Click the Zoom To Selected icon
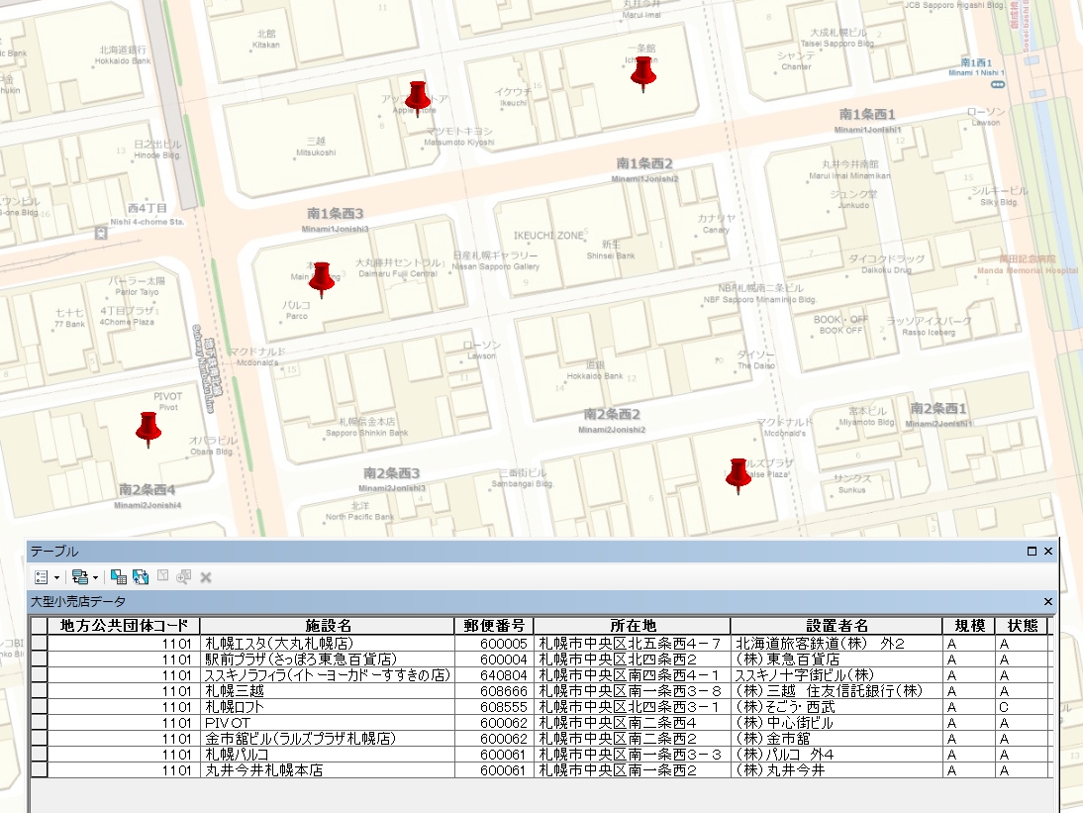The width and height of the screenshot is (1083, 813). click(x=184, y=576)
